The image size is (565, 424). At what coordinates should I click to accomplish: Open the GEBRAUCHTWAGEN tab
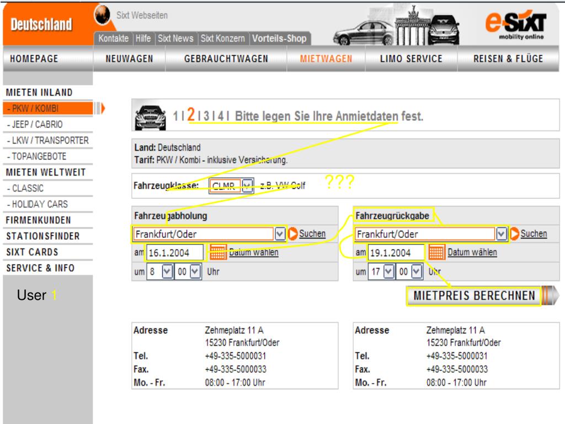226,59
